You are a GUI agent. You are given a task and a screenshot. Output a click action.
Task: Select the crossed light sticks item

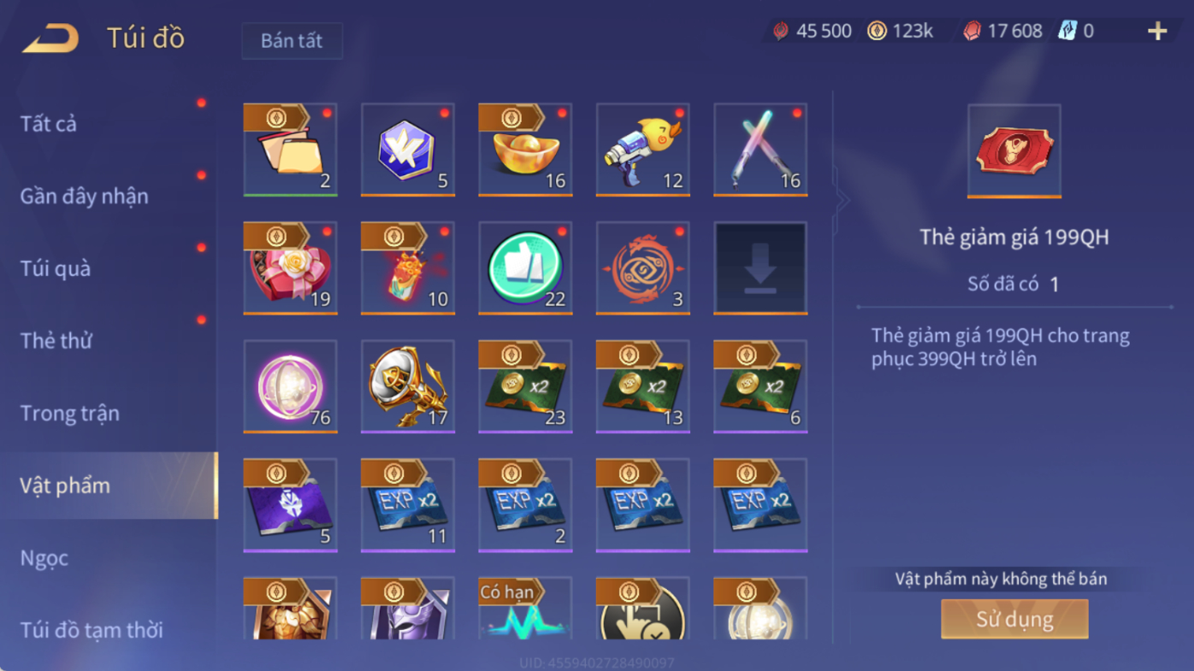760,150
